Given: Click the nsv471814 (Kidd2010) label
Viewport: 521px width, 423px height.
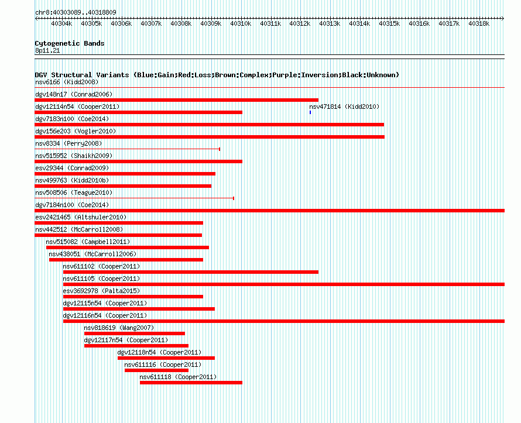Looking at the screenshot, I should (x=344, y=106).
